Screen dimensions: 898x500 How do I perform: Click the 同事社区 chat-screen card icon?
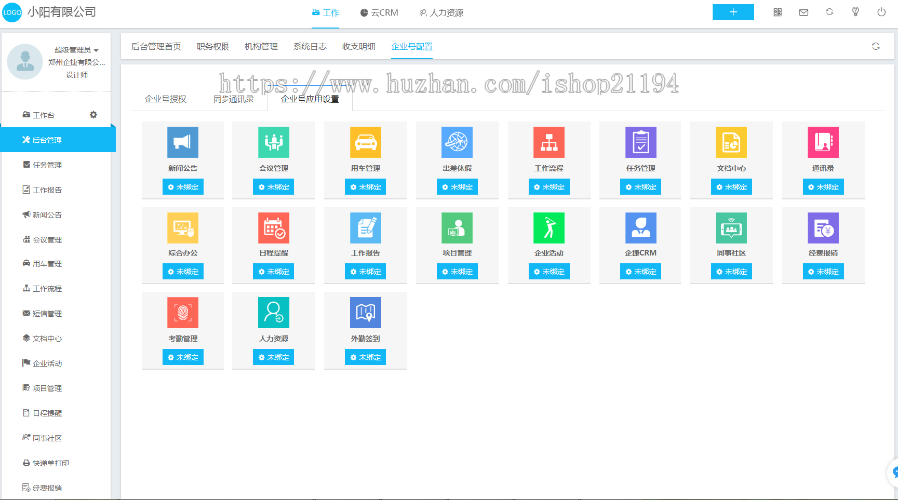[732, 228]
